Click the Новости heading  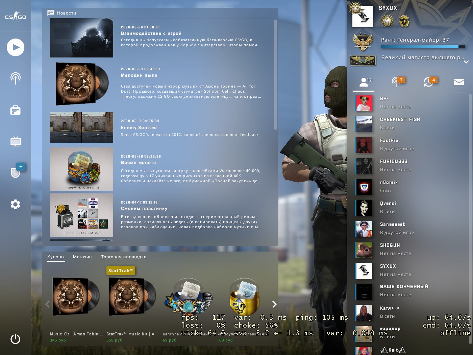67,13
